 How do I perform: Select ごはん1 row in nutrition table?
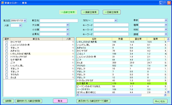(x=122, y=54)
